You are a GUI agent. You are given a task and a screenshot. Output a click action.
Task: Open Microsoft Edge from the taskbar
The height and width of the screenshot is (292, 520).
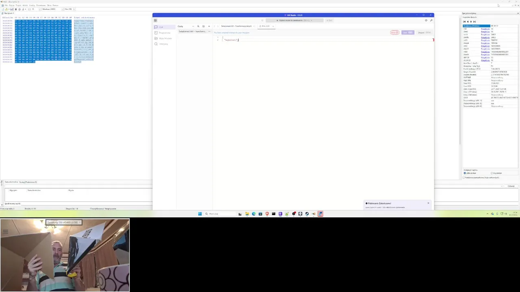(x=253, y=214)
